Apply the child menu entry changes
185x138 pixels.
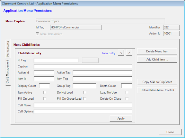[x=121, y=119]
